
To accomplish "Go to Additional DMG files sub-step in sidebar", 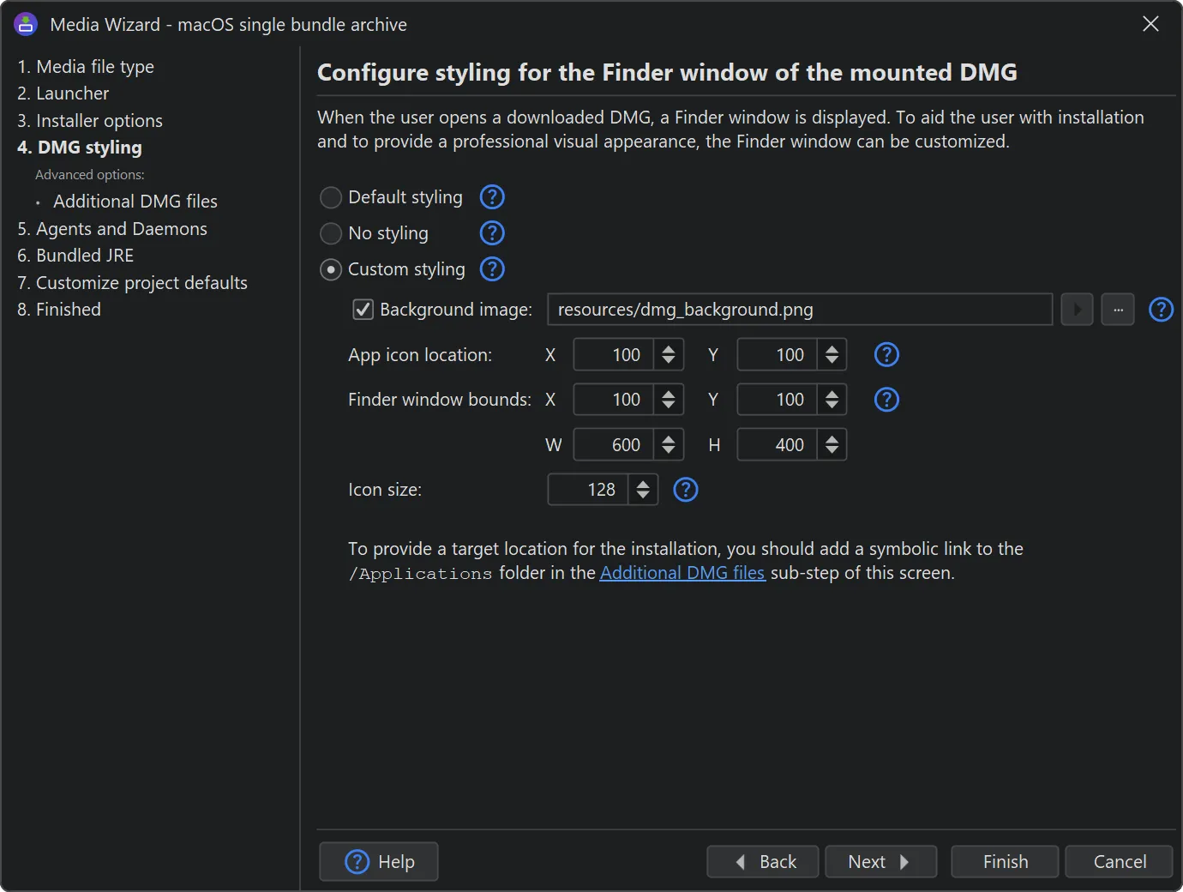I will (135, 202).
